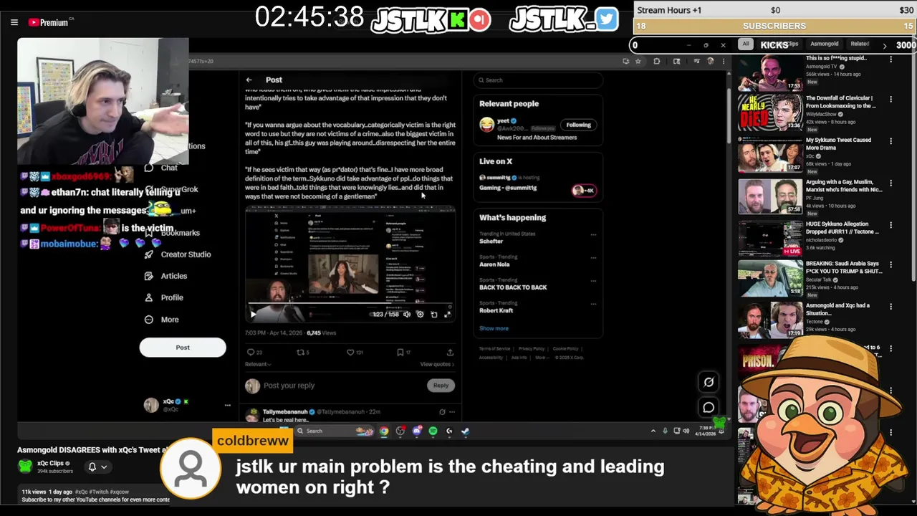This screenshot has height=516, width=917.
Task: Ask Grok about Tallymebananuh reply
Action: (x=442, y=412)
